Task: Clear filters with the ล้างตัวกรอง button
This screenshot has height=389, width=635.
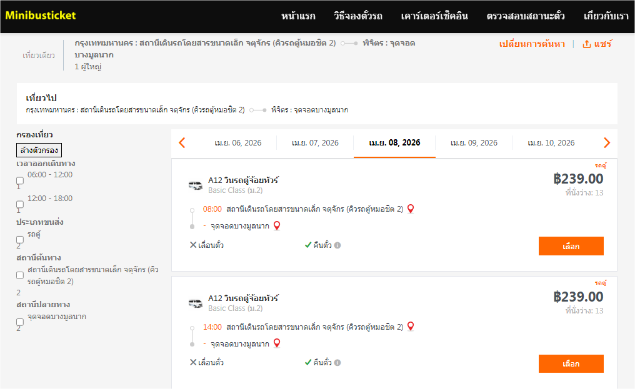Action: pyautogui.click(x=39, y=150)
